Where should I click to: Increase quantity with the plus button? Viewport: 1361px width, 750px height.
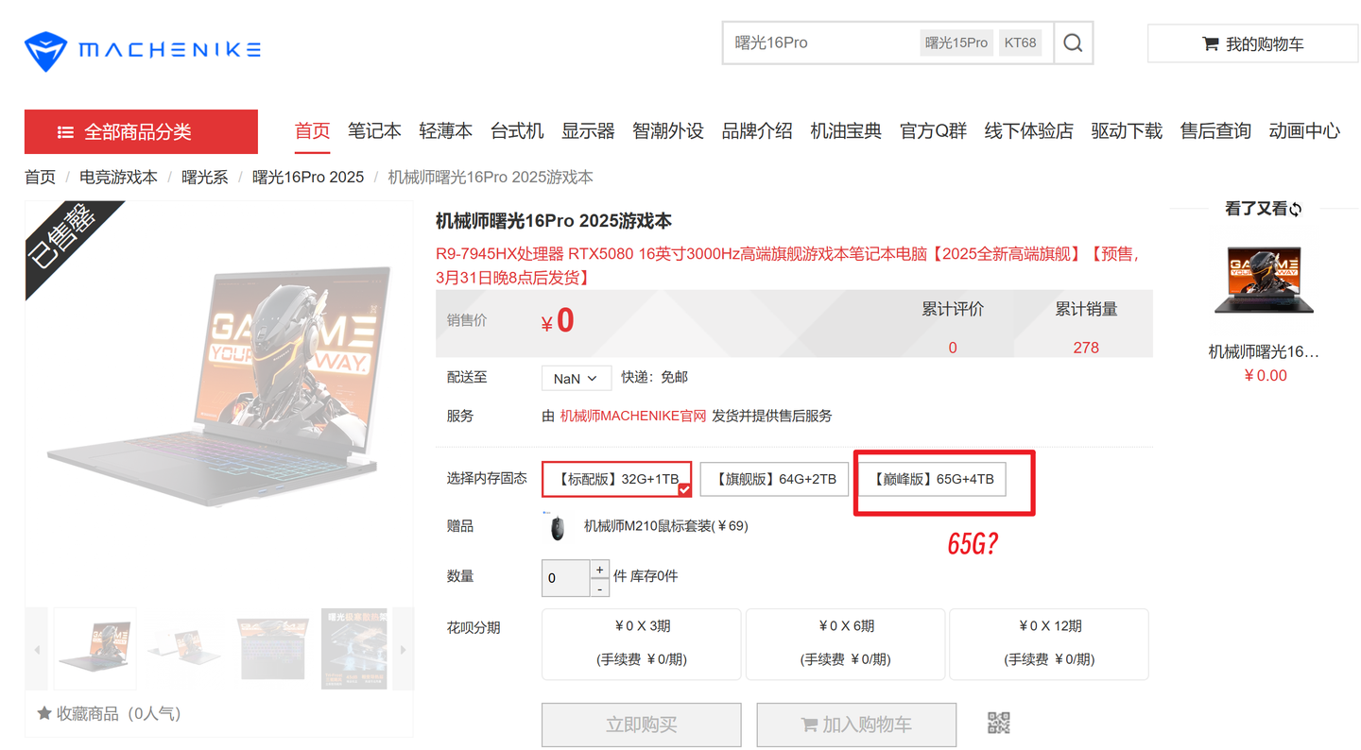[599, 570]
